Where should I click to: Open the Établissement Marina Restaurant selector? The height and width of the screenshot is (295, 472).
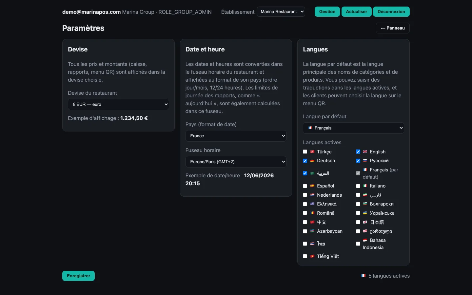coord(281,11)
